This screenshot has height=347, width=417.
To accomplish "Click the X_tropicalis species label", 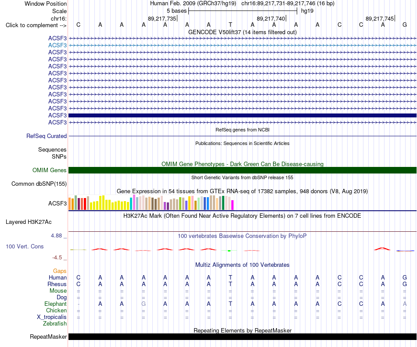I will point(52,317).
